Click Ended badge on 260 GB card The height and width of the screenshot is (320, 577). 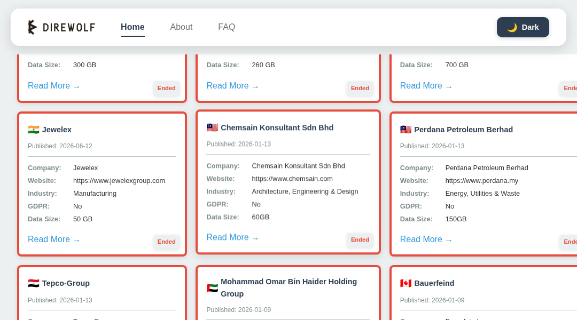pos(360,88)
